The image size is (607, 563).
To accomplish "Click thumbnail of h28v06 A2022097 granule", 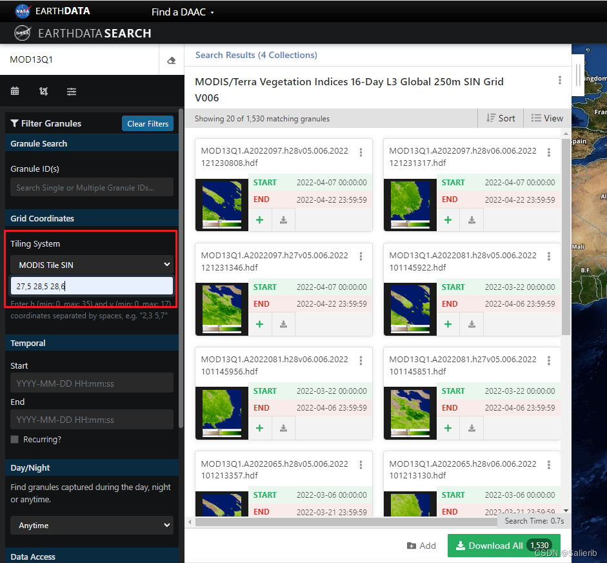I will [410, 205].
